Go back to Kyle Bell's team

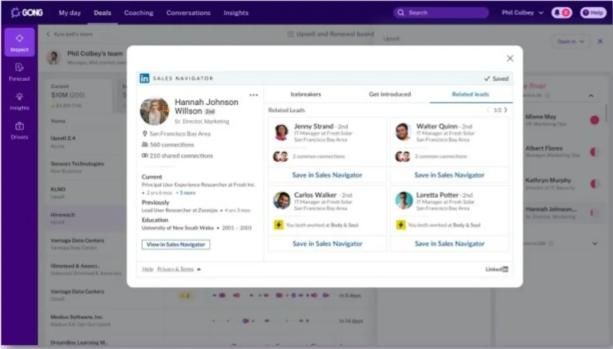(69, 34)
